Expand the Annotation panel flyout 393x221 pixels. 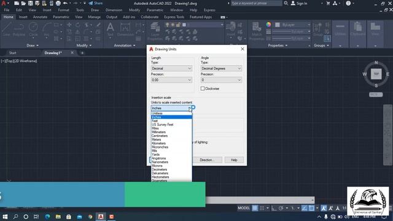[x=125, y=45]
